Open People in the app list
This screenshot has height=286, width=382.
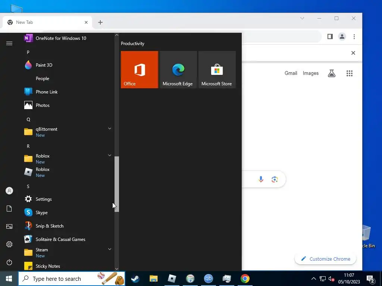click(x=67, y=79)
